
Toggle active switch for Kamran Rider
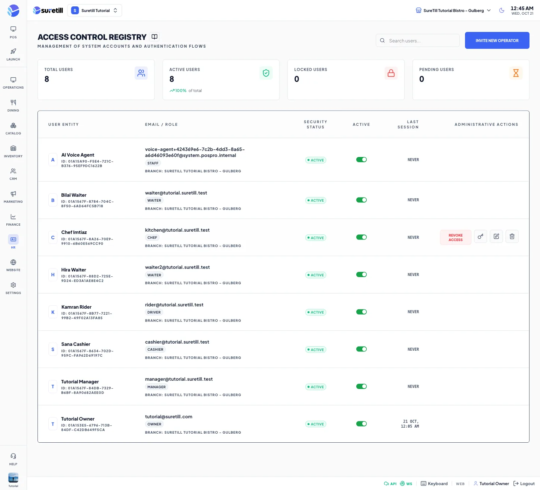(361, 312)
